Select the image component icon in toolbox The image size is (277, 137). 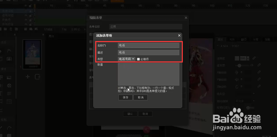pyautogui.click(x=9, y=78)
